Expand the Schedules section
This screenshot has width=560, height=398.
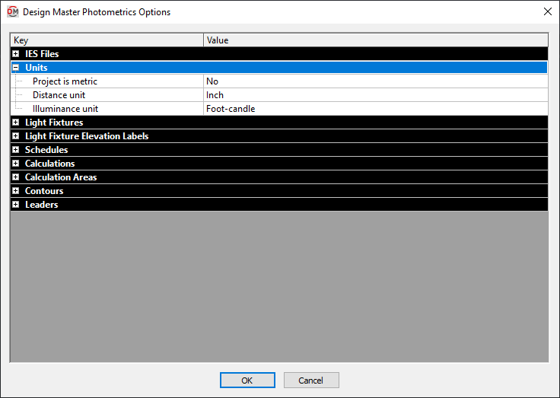click(x=16, y=150)
